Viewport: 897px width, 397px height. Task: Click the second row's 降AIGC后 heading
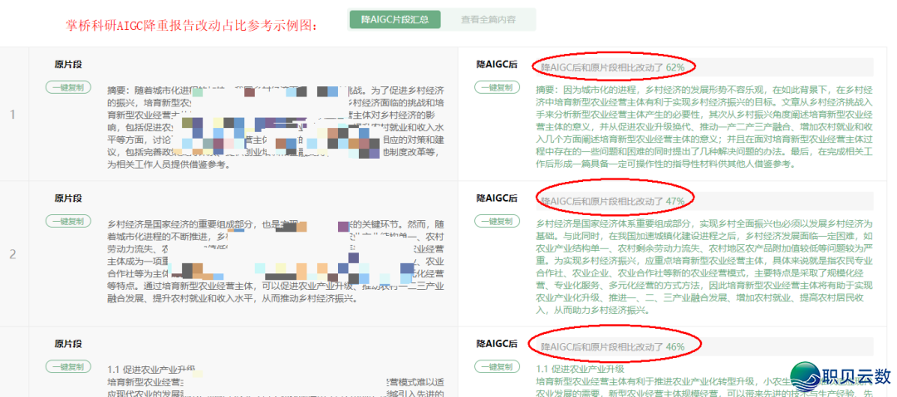pyautogui.click(x=497, y=198)
